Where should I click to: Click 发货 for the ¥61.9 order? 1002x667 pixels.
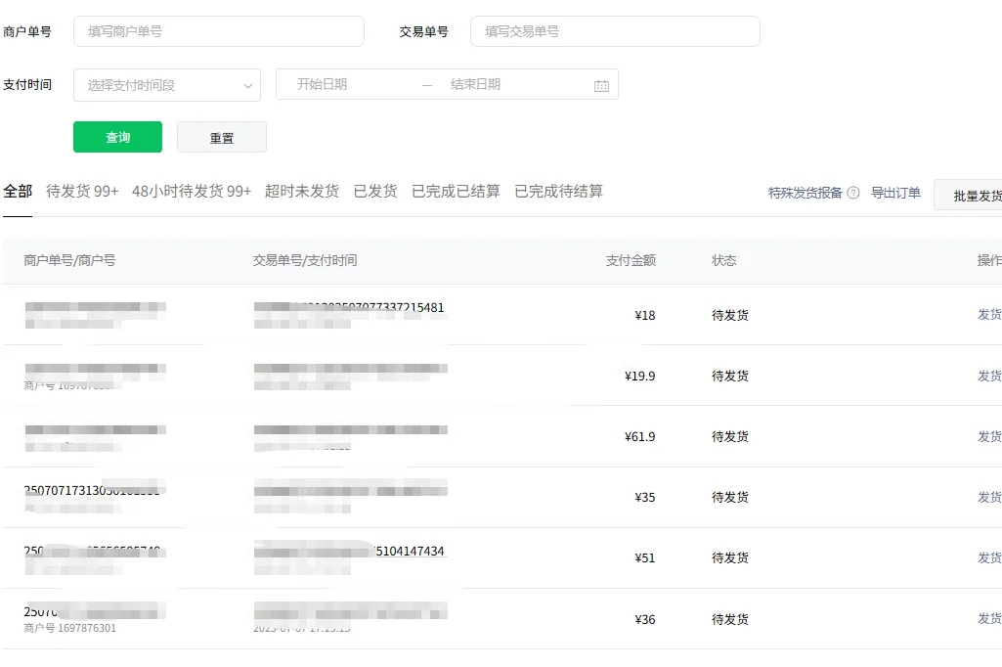988,436
